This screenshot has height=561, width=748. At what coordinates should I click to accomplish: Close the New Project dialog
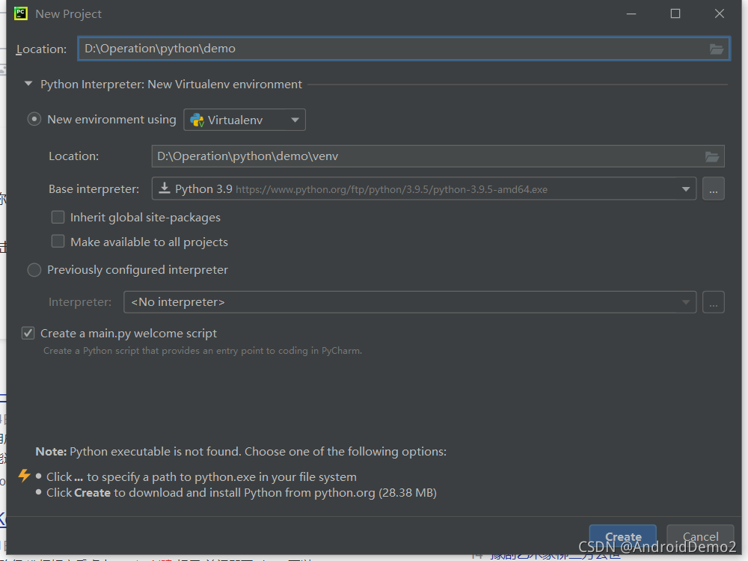(720, 13)
